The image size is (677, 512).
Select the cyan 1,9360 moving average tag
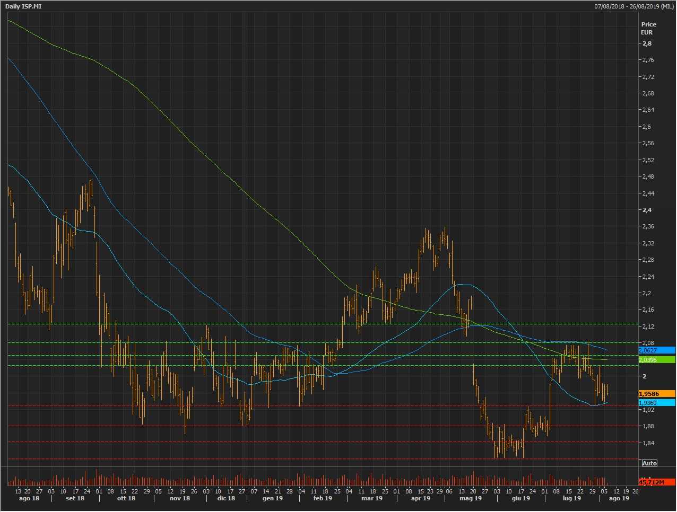point(656,403)
